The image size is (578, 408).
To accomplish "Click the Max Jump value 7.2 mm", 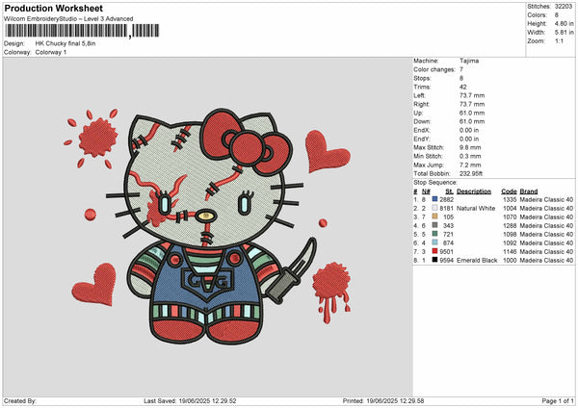I will click(x=470, y=165).
